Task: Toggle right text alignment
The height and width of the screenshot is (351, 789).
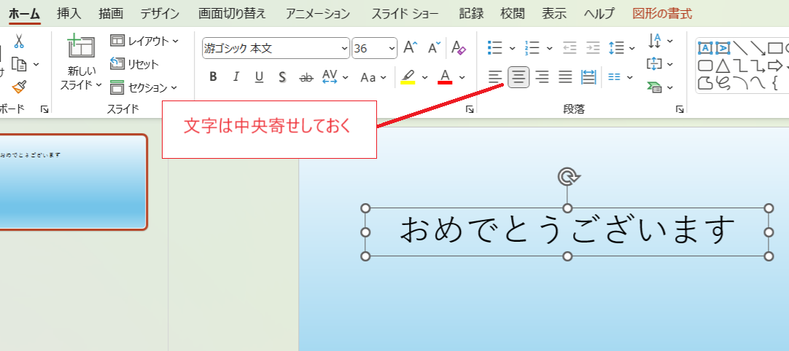Action: (x=542, y=77)
